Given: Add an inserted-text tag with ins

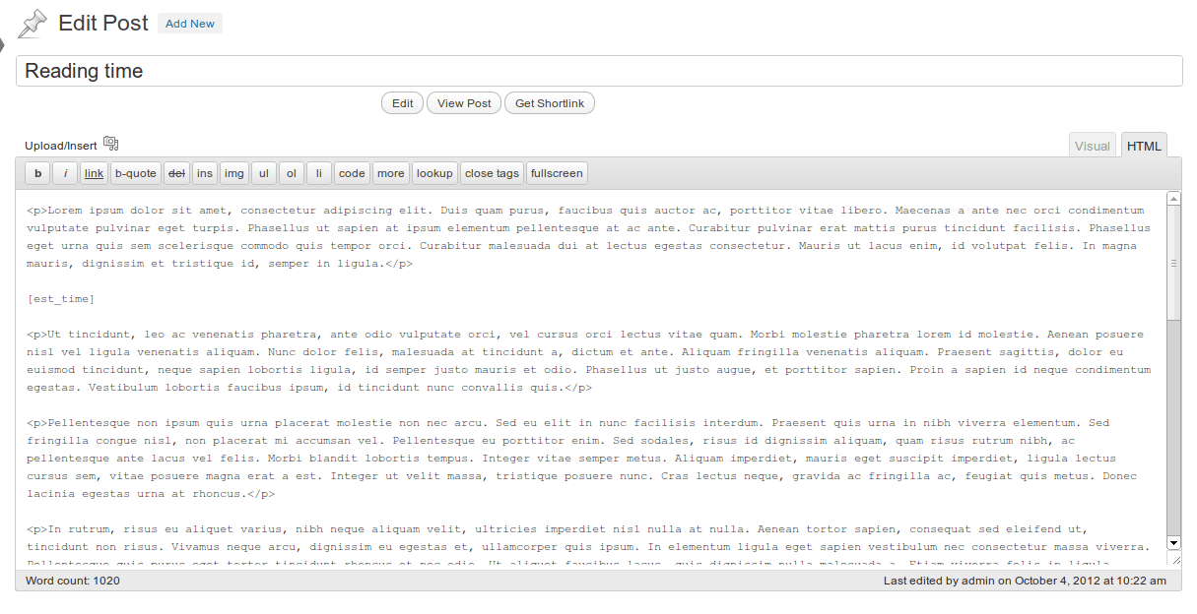Looking at the screenshot, I should point(205,173).
